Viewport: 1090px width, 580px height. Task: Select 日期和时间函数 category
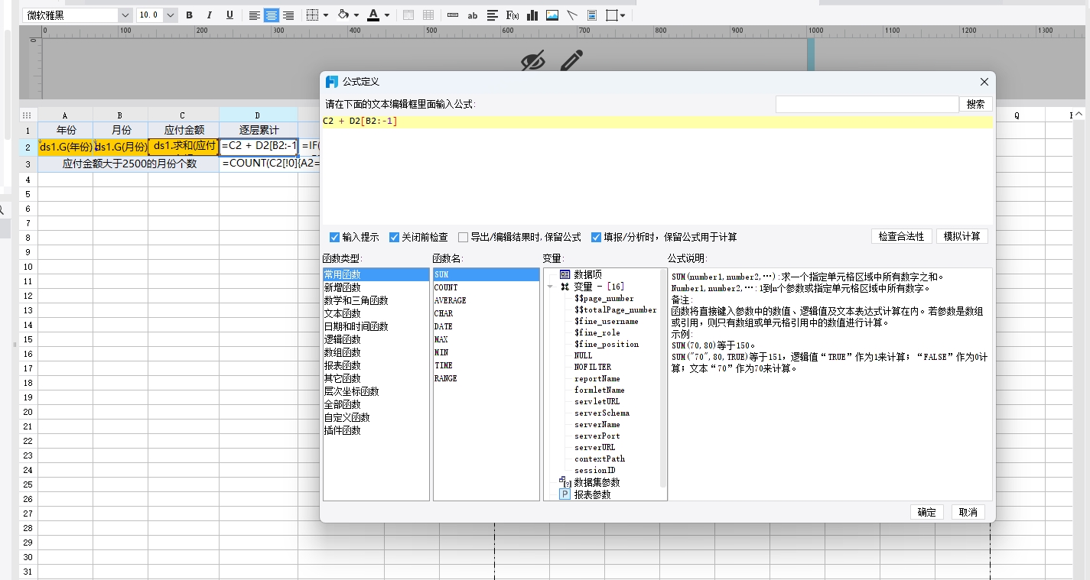click(356, 326)
